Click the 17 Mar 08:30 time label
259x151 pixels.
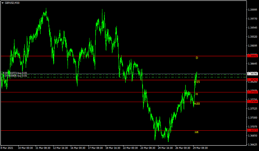[95, 148]
